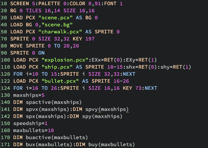Click the TILES keyword on line 20
The width and height of the screenshot is (208, 148).
point(34,10)
